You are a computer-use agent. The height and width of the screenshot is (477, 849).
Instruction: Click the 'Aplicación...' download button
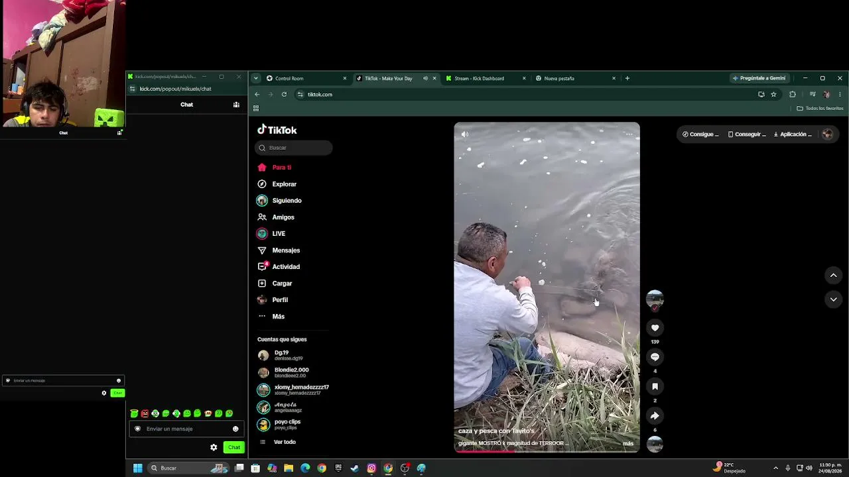click(793, 134)
